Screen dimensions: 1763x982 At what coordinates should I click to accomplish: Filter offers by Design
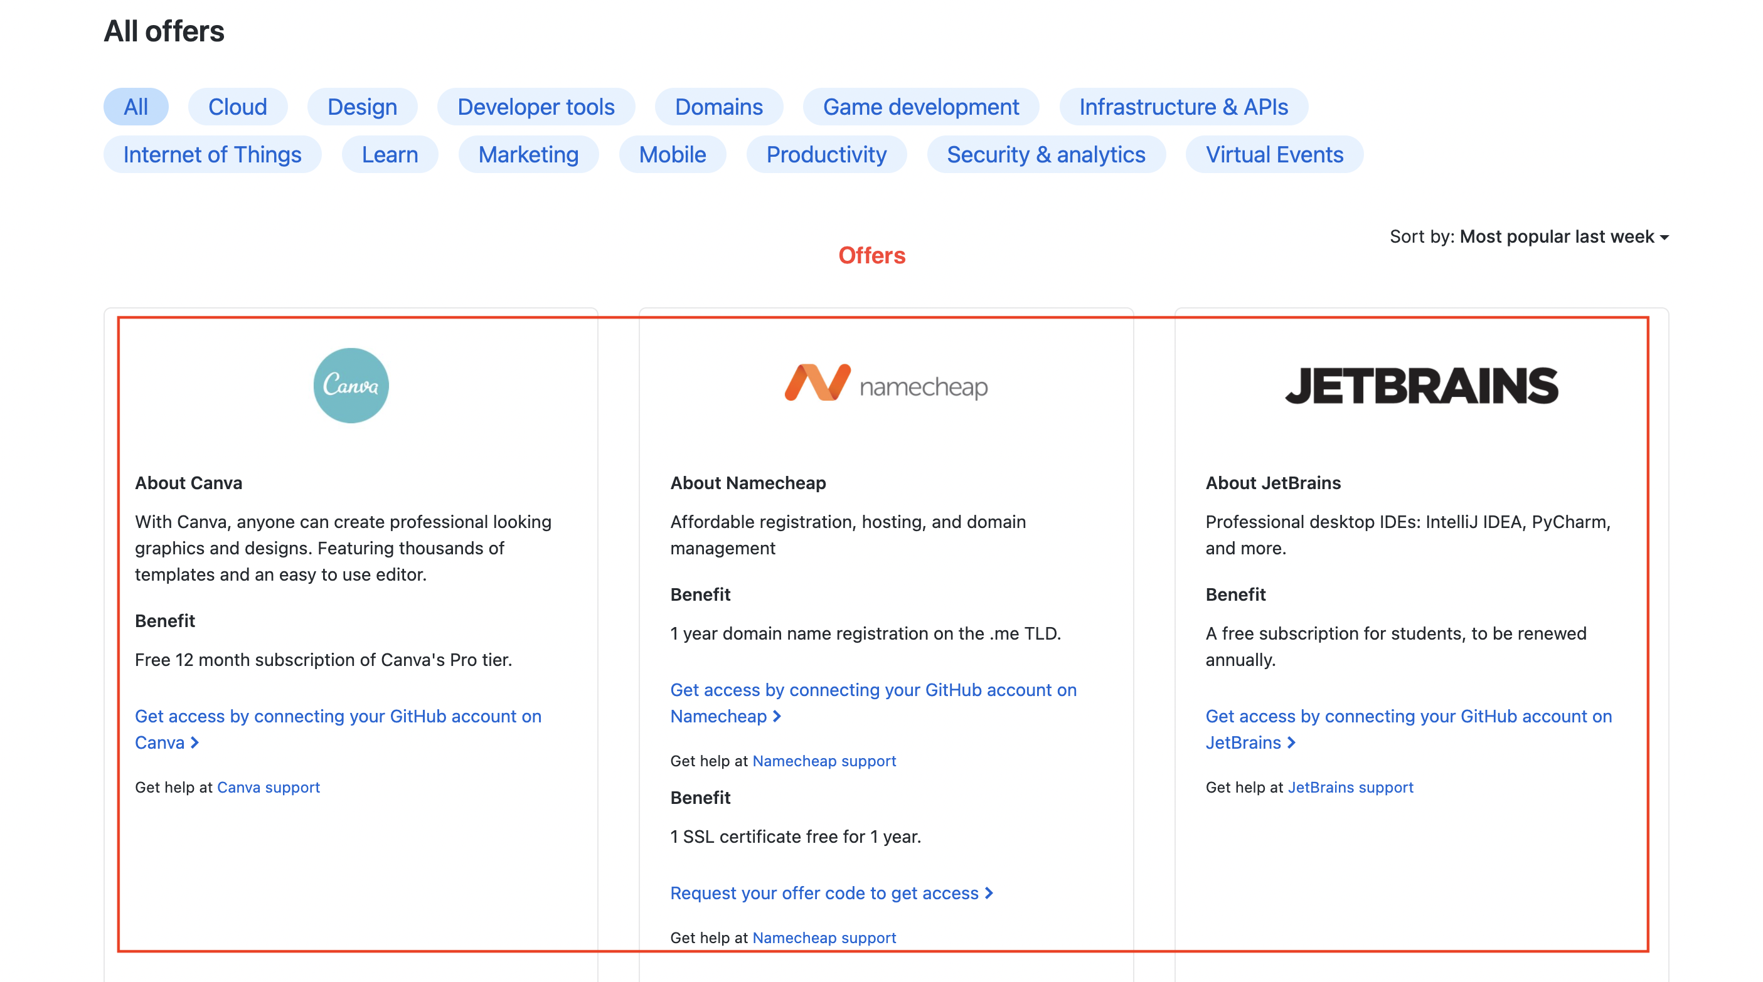(x=362, y=107)
